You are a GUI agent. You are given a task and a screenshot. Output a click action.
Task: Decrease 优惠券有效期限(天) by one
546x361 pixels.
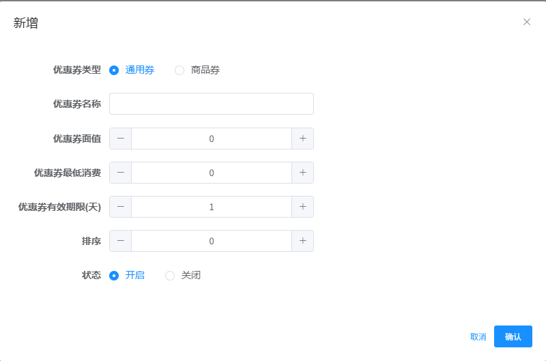pos(121,207)
